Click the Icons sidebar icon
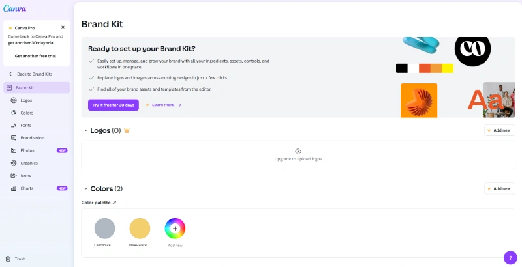The height and width of the screenshot is (267, 522). 14,176
